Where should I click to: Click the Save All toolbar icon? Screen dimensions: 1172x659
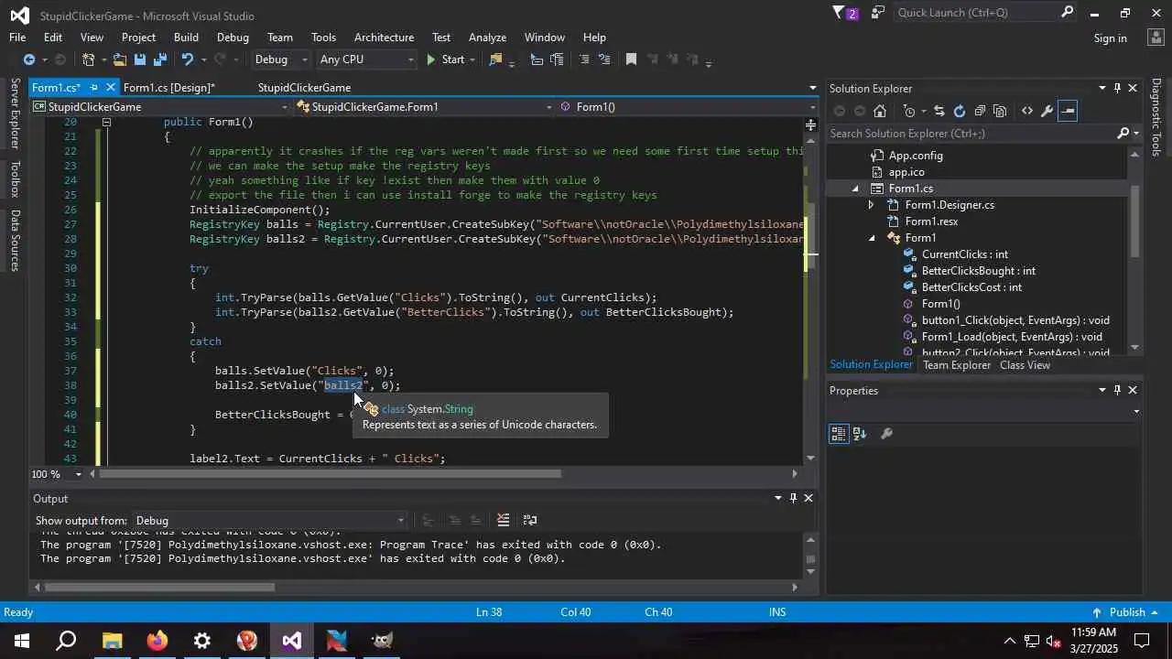160,59
